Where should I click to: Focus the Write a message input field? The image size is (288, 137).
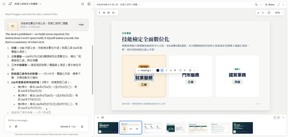click(x=46, y=120)
